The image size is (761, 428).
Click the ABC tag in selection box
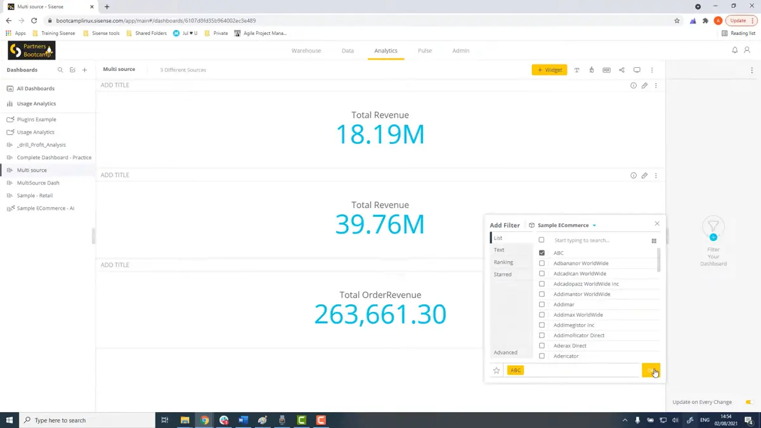click(x=516, y=370)
